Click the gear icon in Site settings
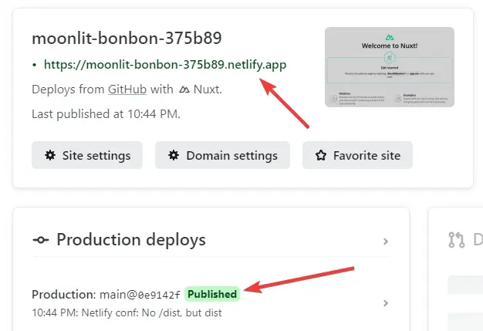Image resolution: width=483 pixels, height=331 pixels. tap(50, 155)
